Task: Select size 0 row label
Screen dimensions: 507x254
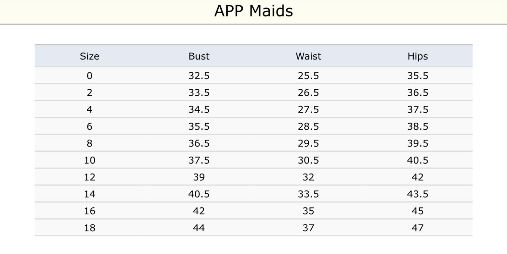Action: coord(89,76)
